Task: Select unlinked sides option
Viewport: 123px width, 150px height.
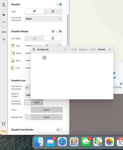Action: 34,38
